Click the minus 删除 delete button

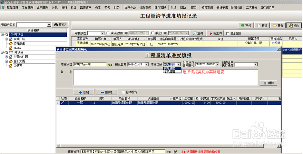(x=106, y=92)
